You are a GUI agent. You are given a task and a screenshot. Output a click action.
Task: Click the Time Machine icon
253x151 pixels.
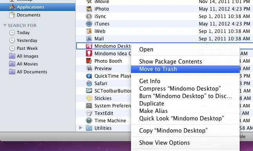click(x=89, y=120)
